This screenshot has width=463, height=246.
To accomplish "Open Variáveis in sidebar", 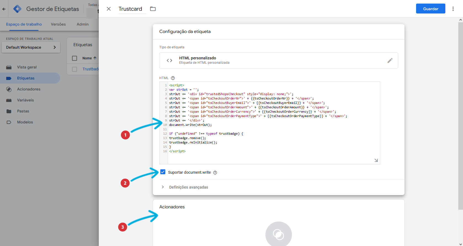I will [30, 100].
